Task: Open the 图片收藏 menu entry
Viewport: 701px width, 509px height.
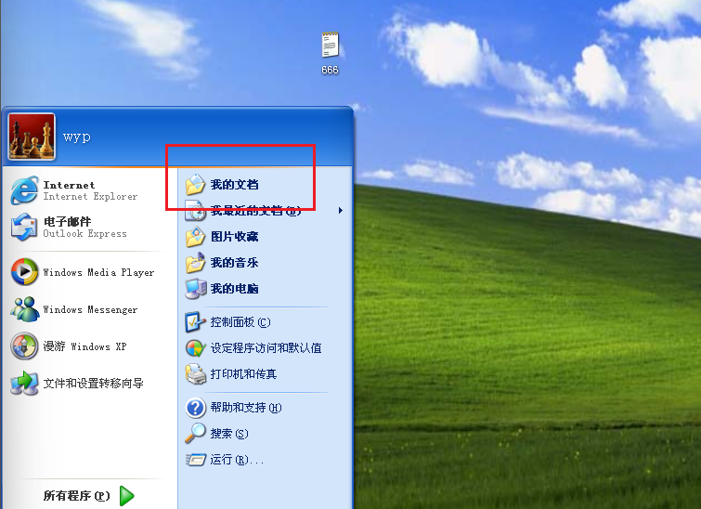Action: 263,237
